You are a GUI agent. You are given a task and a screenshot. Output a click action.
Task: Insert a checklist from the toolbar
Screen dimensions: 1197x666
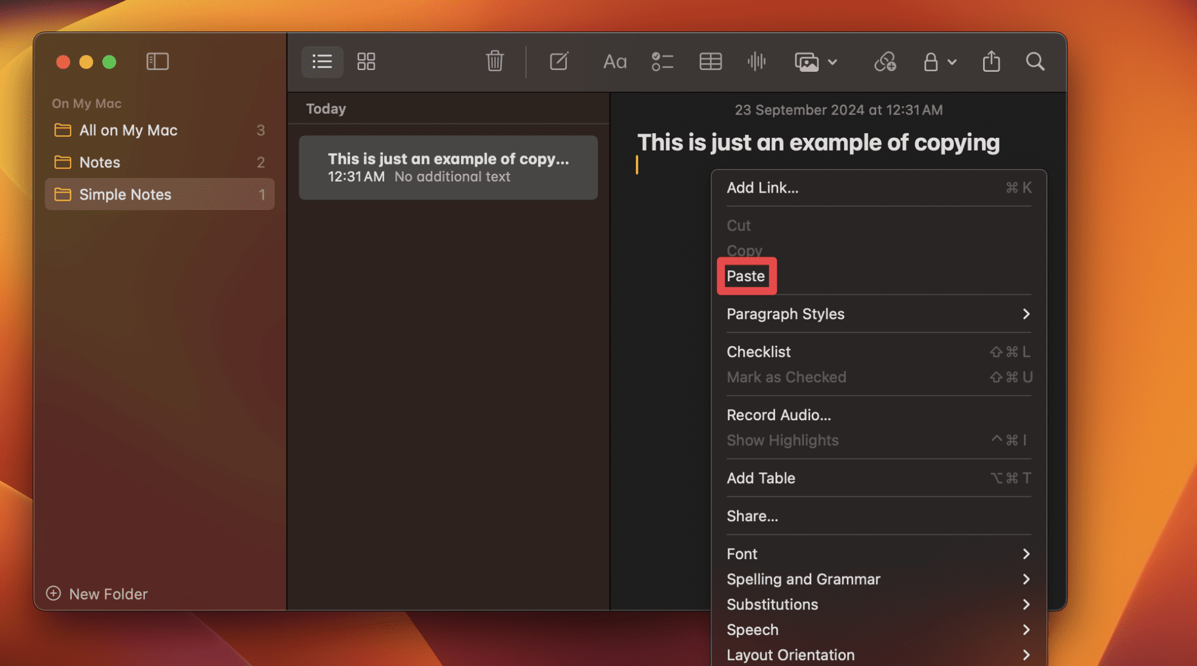pyautogui.click(x=662, y=61)
